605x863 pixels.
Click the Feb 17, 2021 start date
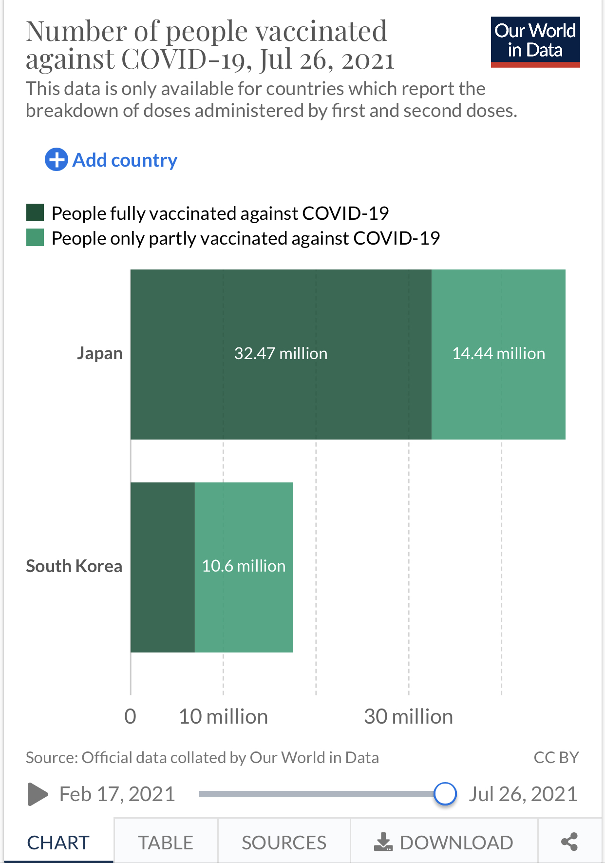tap(117, 794)
